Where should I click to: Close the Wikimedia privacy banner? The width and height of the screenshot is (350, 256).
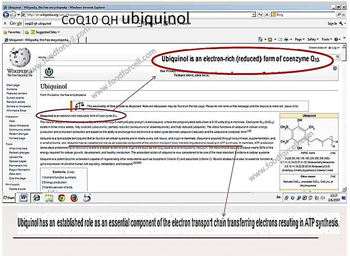335,69
